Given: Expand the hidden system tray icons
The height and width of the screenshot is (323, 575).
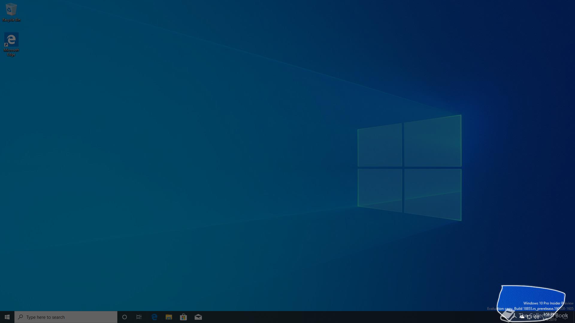Looking at the screenshot, I should [515, 317].
